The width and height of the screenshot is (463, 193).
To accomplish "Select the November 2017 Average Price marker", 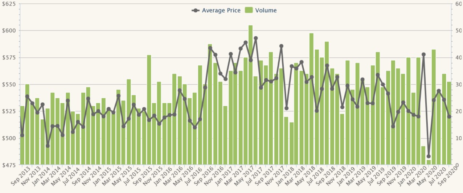I will click(x=281, y=46).
